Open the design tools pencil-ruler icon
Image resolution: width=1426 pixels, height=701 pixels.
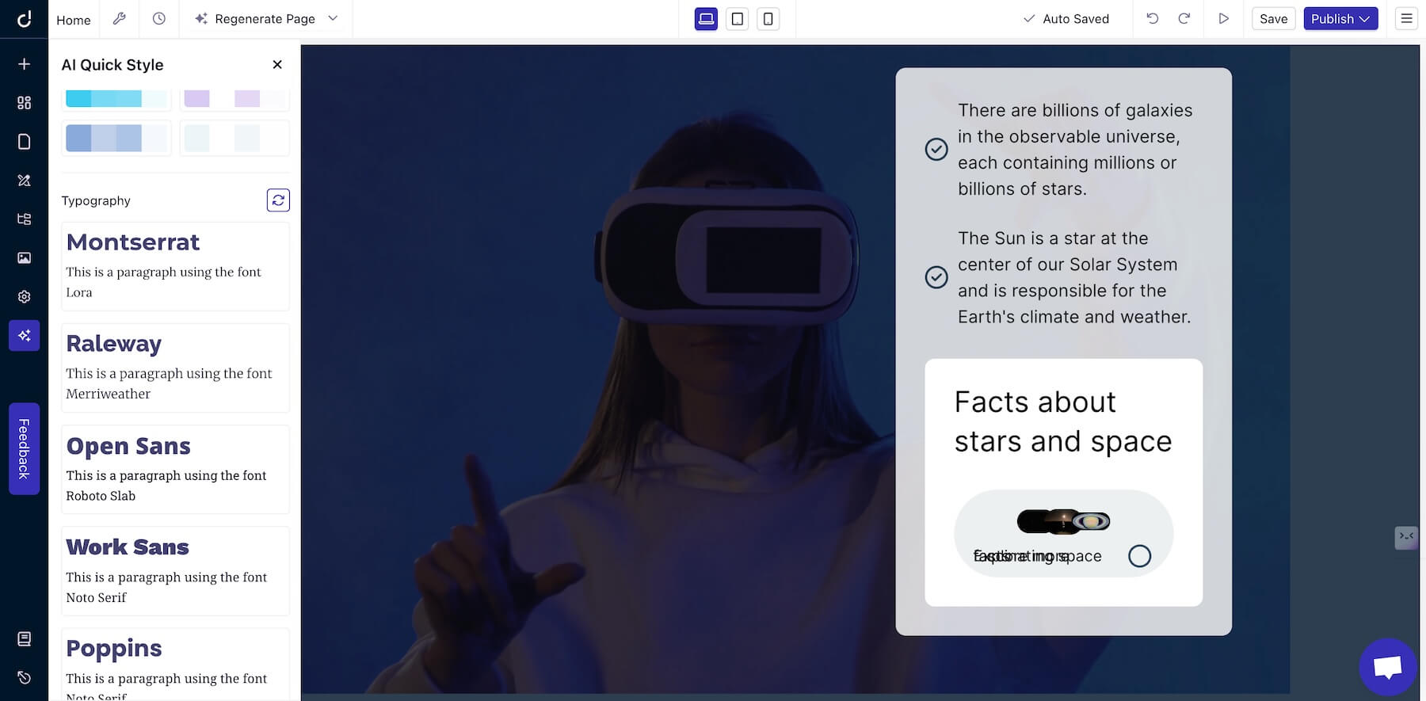point(24,181)
